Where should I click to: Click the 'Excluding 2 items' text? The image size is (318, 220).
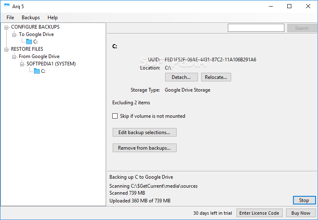131,103
